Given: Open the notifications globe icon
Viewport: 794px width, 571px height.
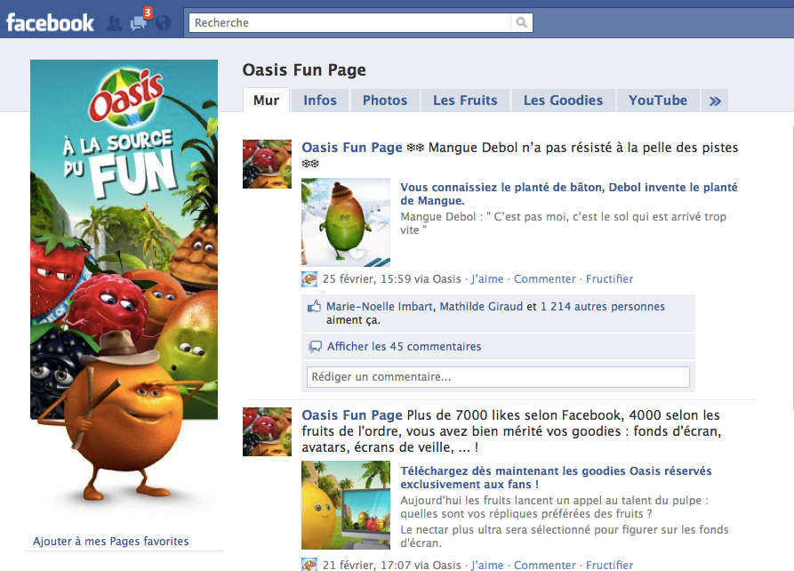Looking at the screenshot, I should [x=164, y=23].
